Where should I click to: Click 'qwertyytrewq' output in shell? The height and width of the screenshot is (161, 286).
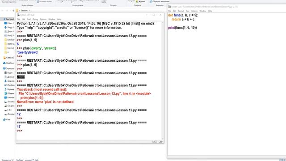[x=28, y=52]
